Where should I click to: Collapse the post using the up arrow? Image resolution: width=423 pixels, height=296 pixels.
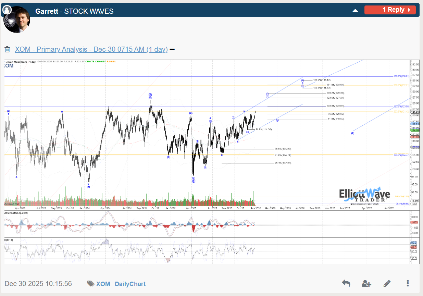tap(355, 11)
